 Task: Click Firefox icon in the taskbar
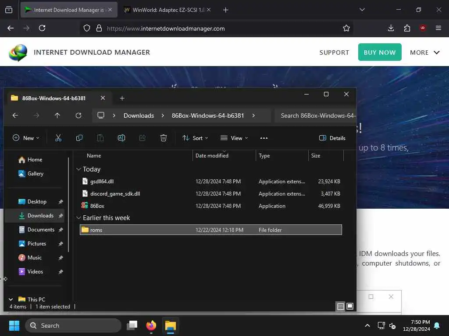pyautogui.click(x=151, y=325)
